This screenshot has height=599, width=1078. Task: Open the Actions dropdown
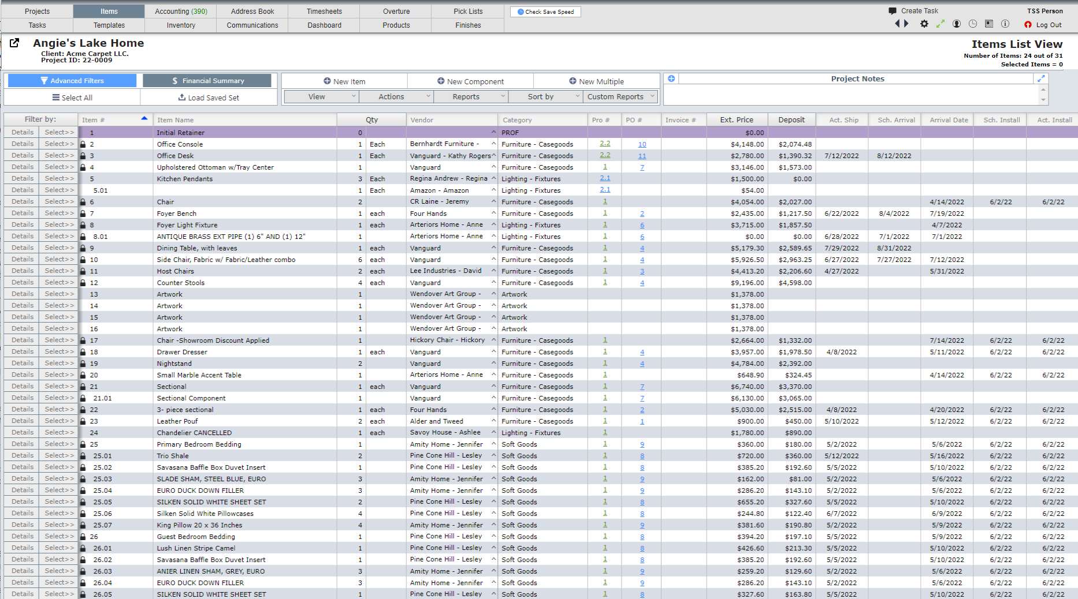(396, 96)
